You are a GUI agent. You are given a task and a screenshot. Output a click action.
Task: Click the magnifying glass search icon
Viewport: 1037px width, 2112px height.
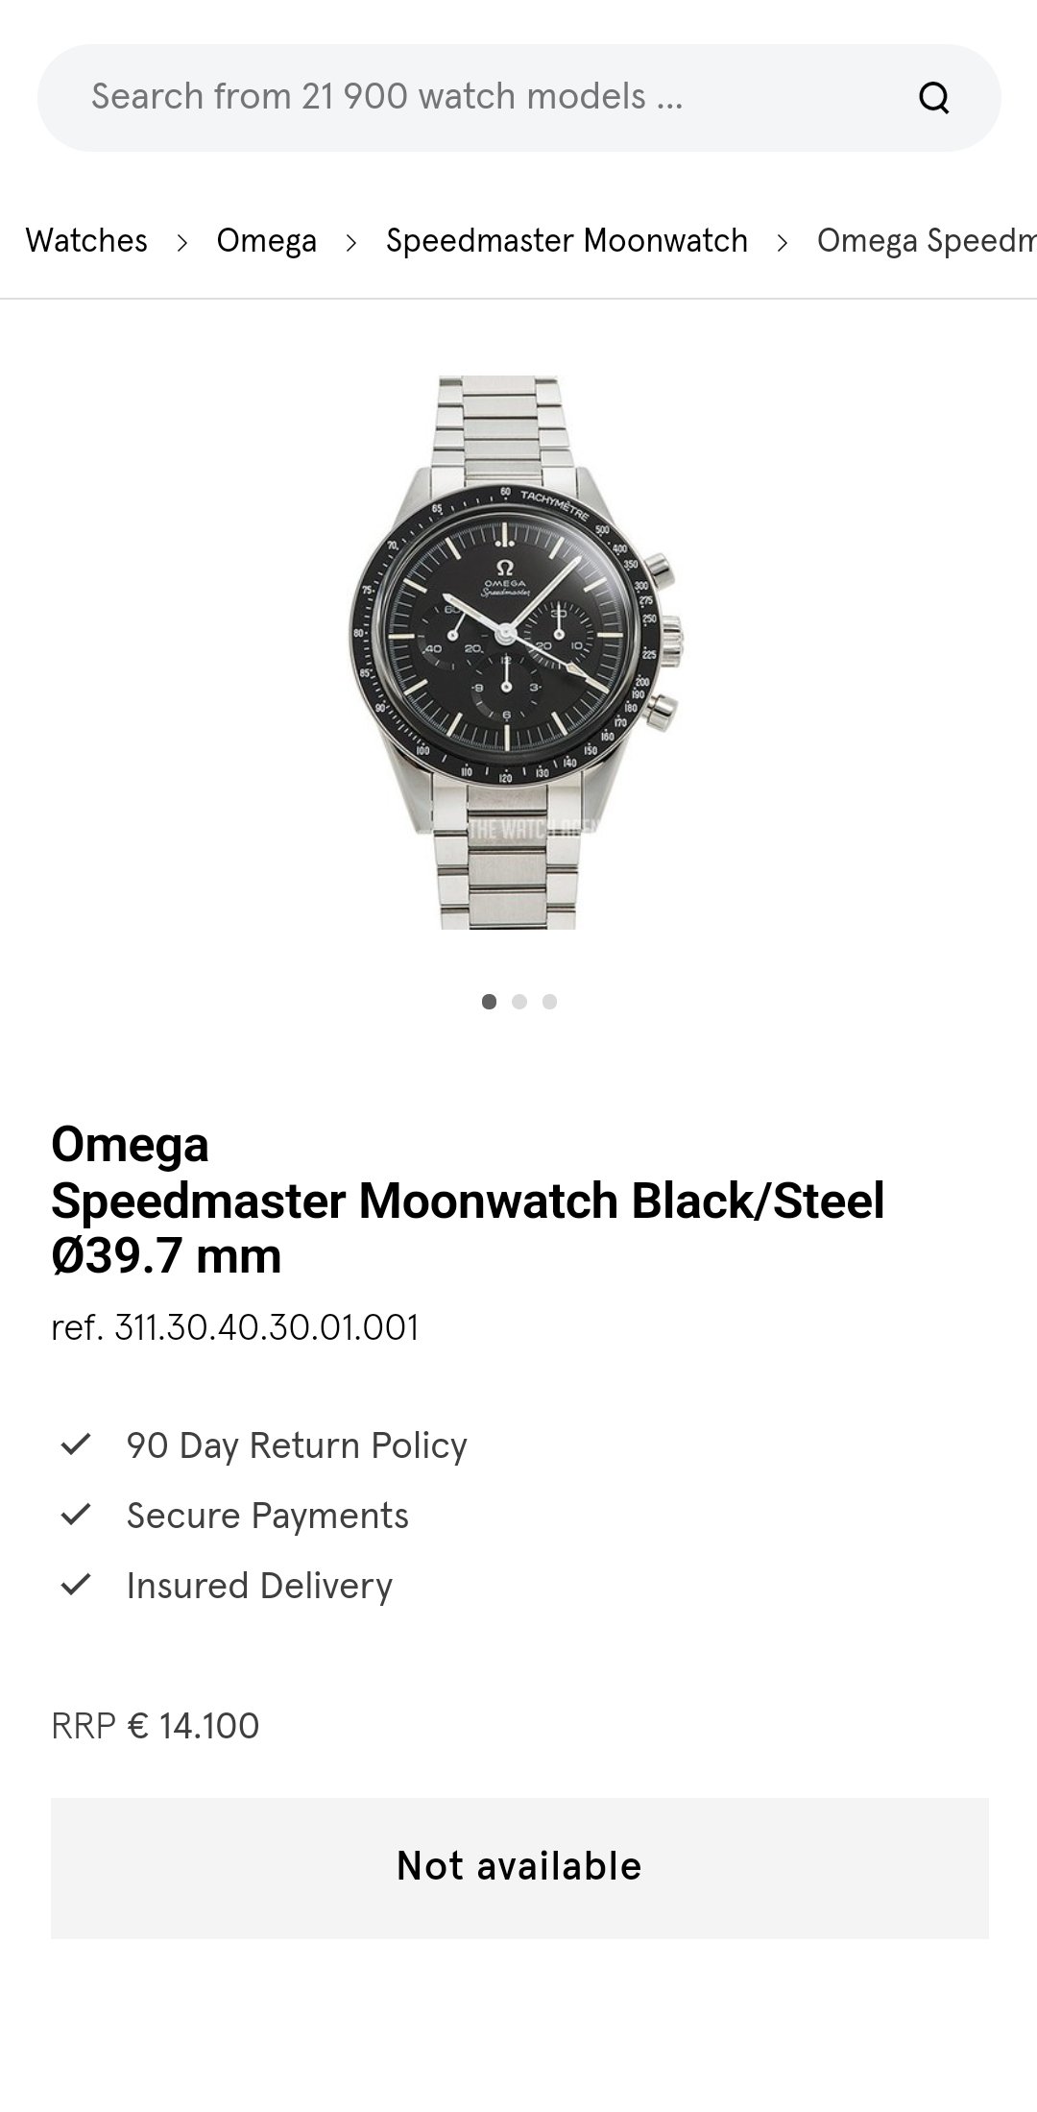click(x=933, y=97)
